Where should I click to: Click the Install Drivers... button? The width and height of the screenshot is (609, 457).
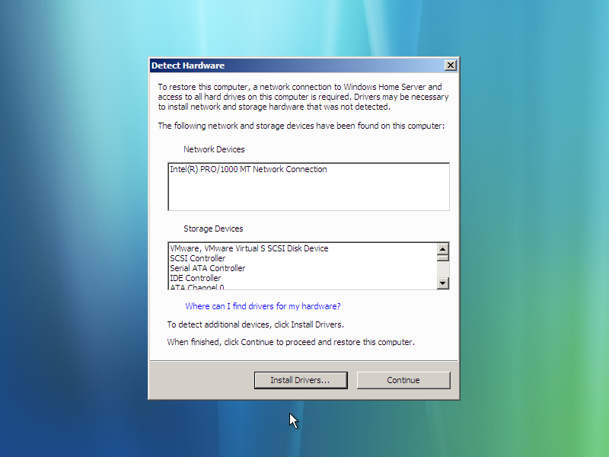[301, 380]
